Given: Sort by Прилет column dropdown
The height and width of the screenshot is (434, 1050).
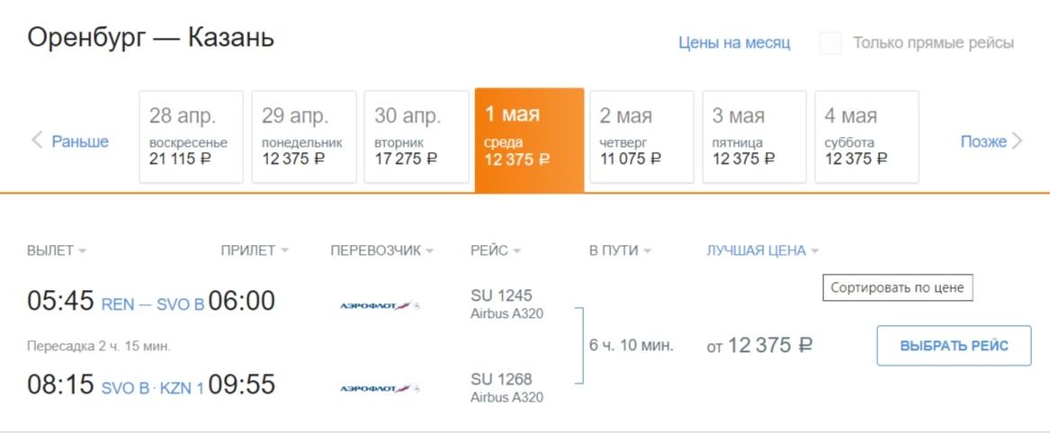Looking at the screenshot, I should click(x=255, y=251).
